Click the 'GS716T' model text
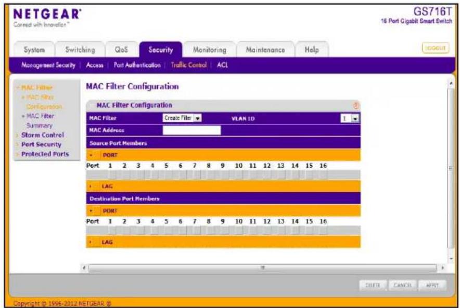 coord(432,12)
